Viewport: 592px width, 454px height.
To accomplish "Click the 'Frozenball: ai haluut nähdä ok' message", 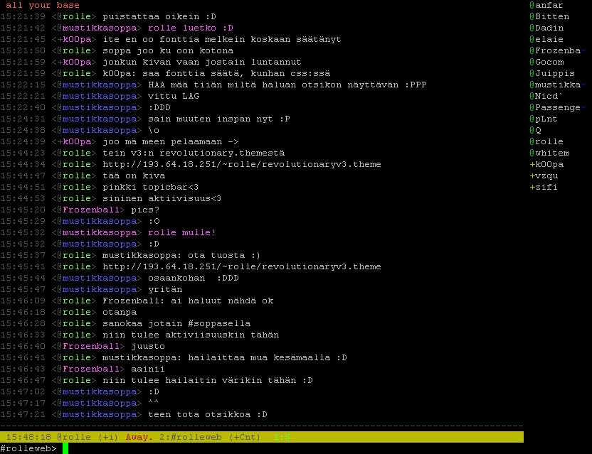I will 188,301.
